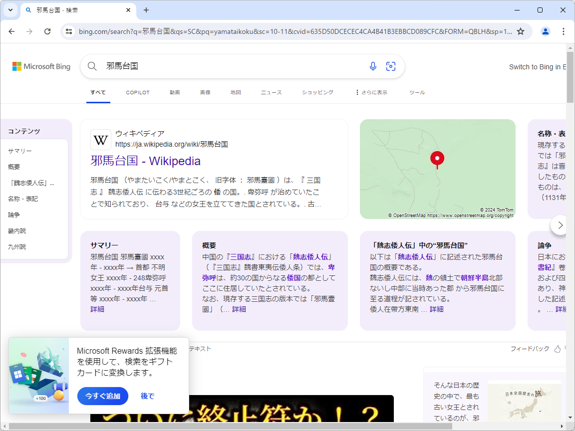575x431 pixels.
Task: Reload the page with the refresh icon
Action: (x=47, y=31)
